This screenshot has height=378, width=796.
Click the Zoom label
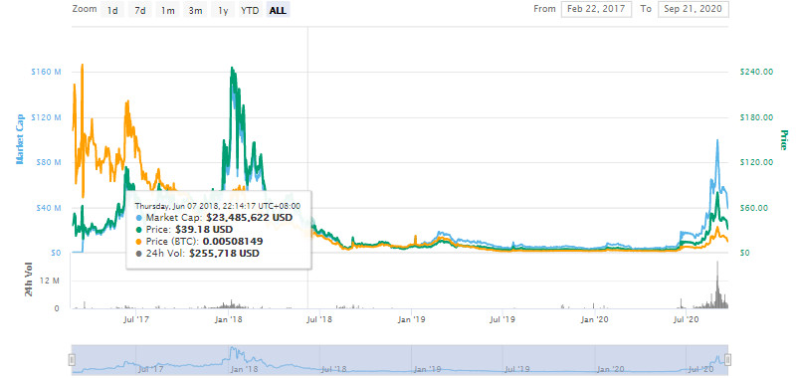[85, 9]
